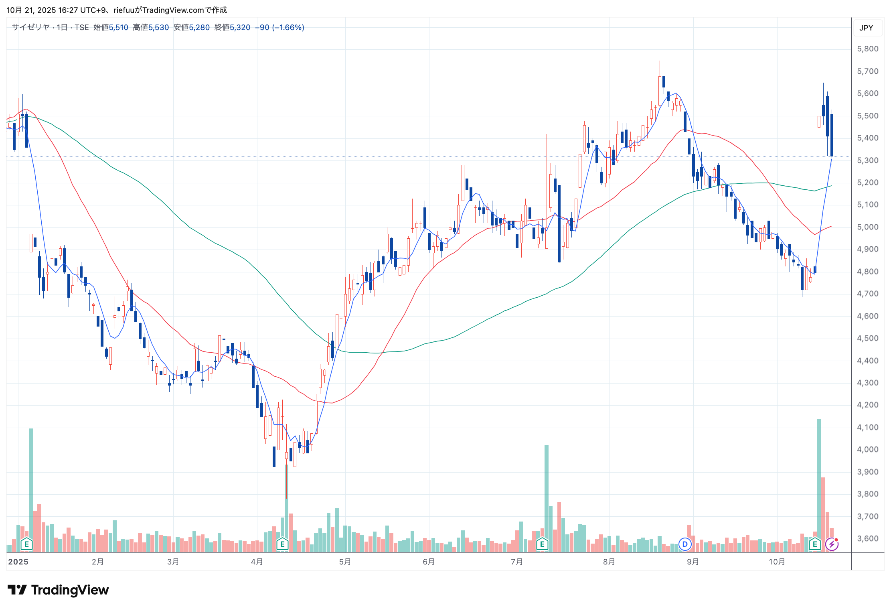
Task: Select the 5月 label on time axis
Action: (345, 562)
